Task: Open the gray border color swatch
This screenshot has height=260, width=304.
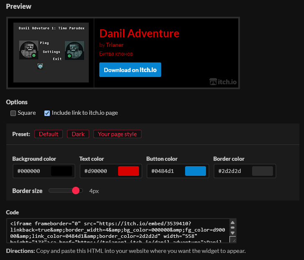Action: click(x=263, y=171)
